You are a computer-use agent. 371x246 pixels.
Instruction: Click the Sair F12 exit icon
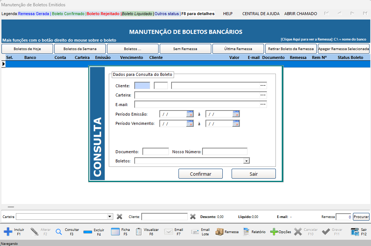[355, 232]
